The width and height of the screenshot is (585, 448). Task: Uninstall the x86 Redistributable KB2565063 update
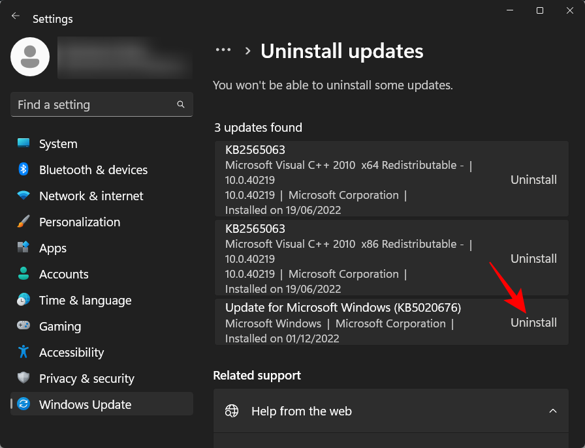click(x=533, y=258)
